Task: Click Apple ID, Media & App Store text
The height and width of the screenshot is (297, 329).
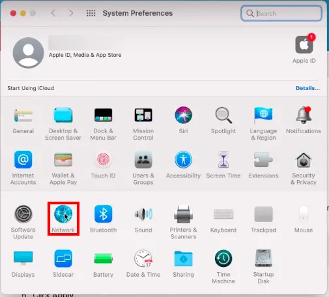Action: [x=85, y=55]
